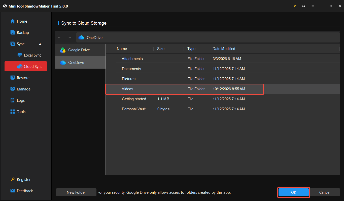Click the Cancel button

325,192
